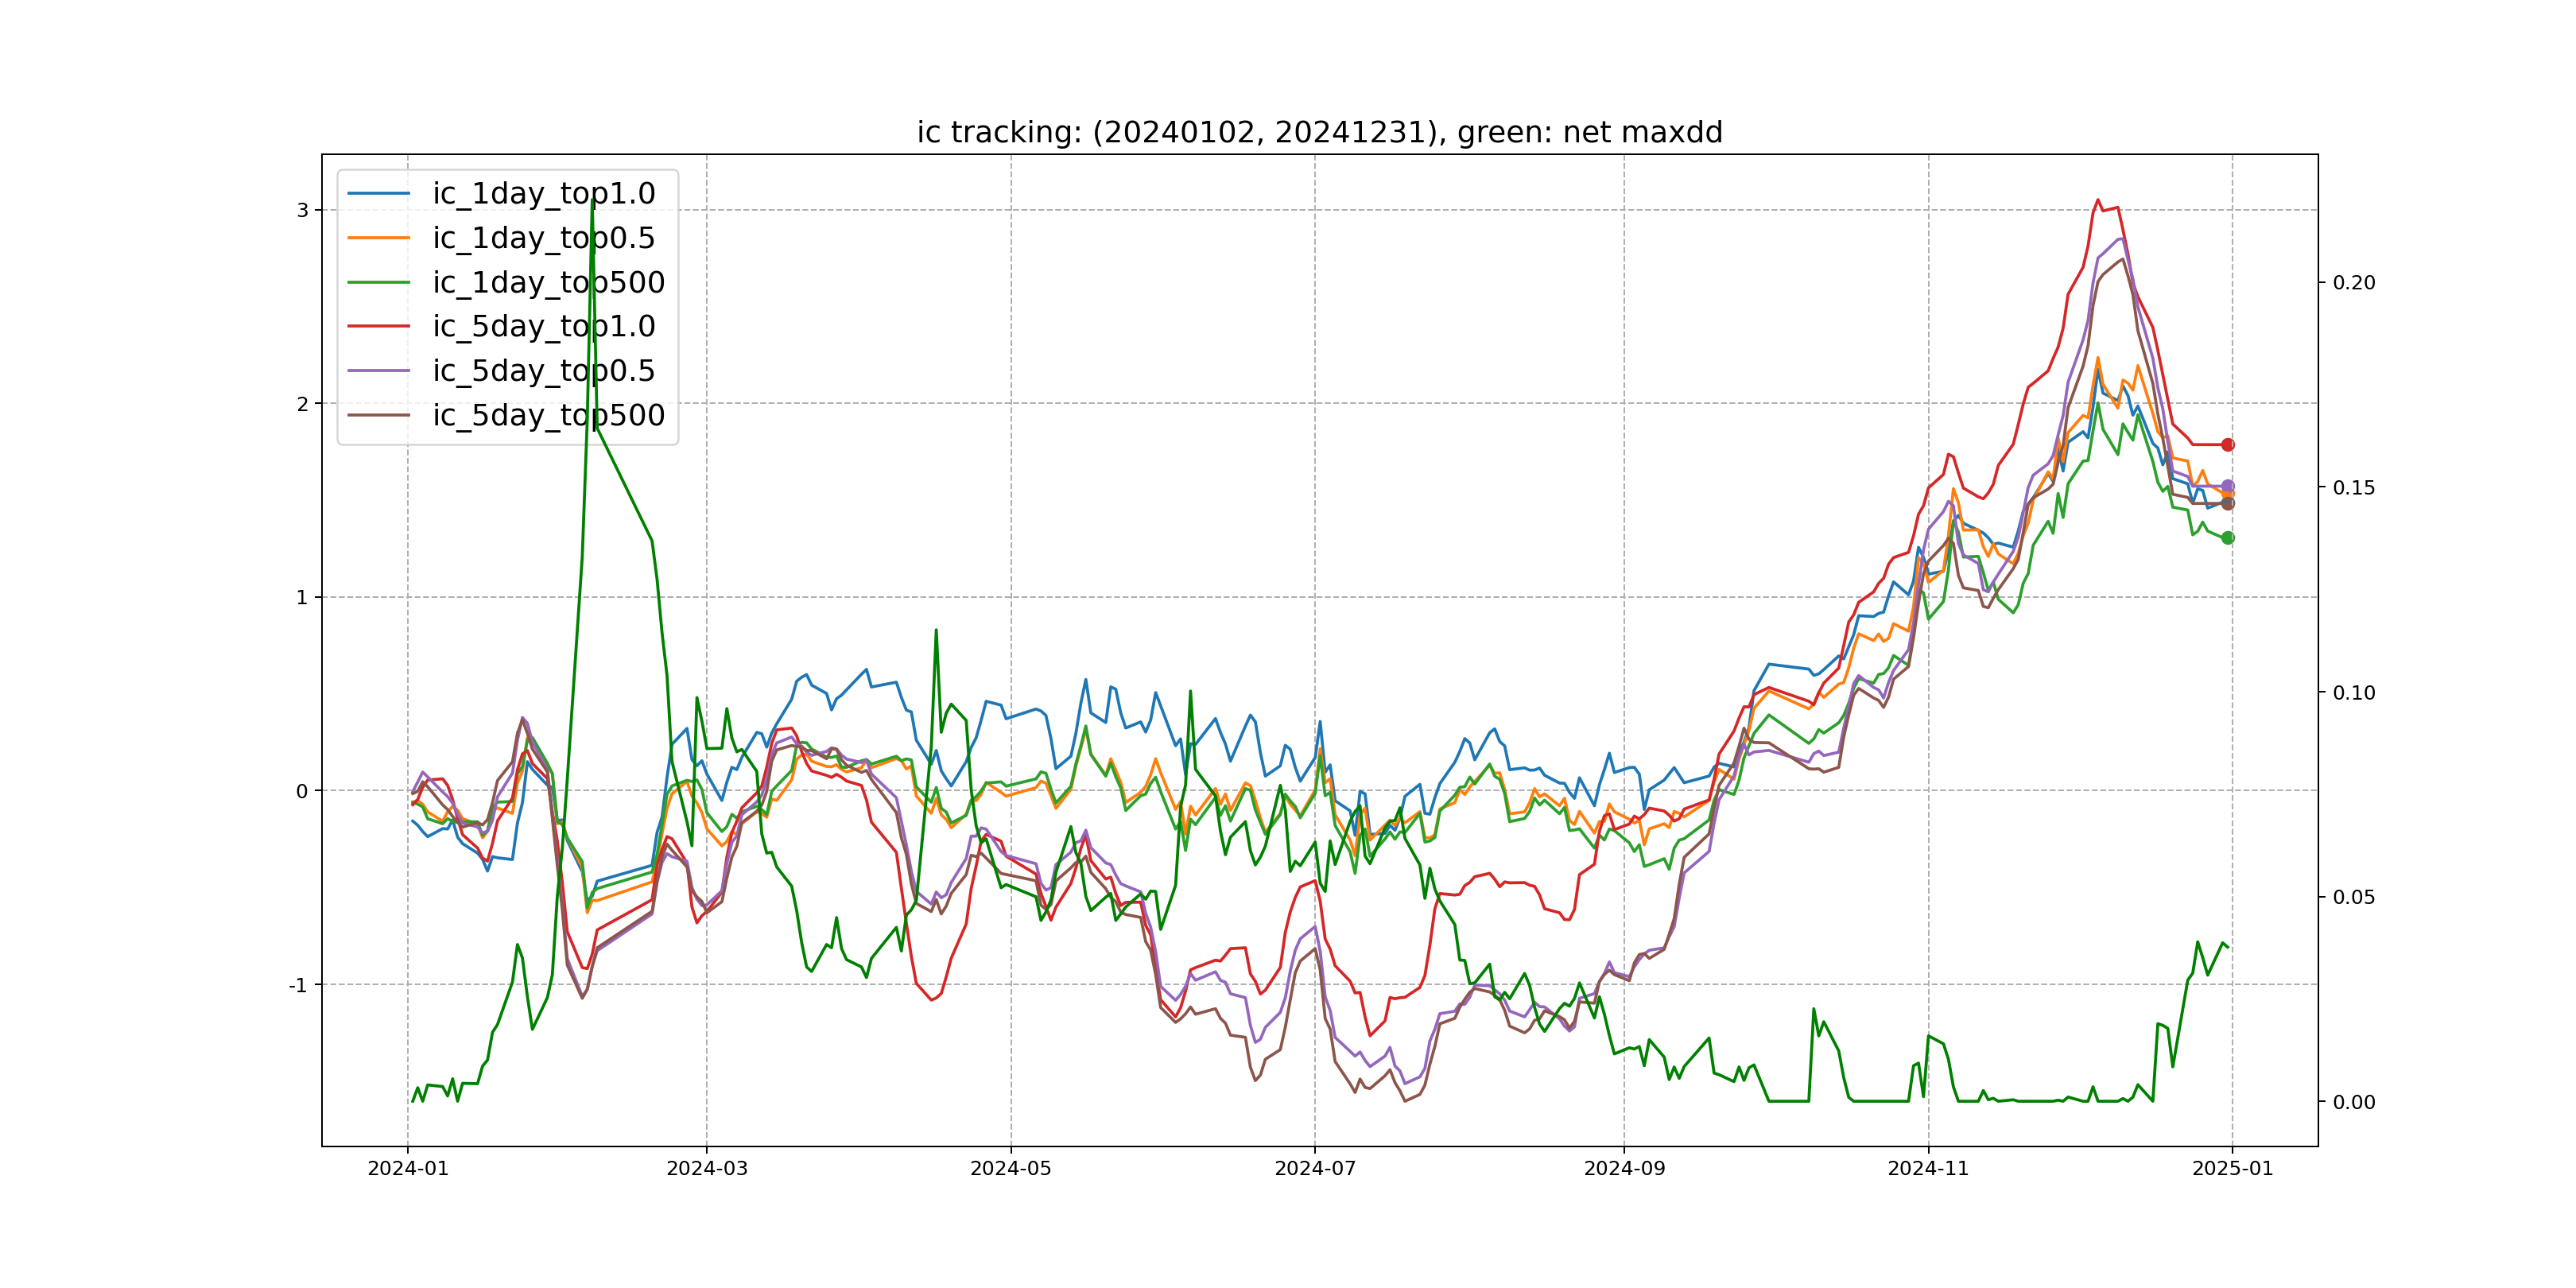The width and height of the screenshot is (2576, 1288).
Task: Click the ic_5day_top500 legend label
Action: tap(548, 415)
